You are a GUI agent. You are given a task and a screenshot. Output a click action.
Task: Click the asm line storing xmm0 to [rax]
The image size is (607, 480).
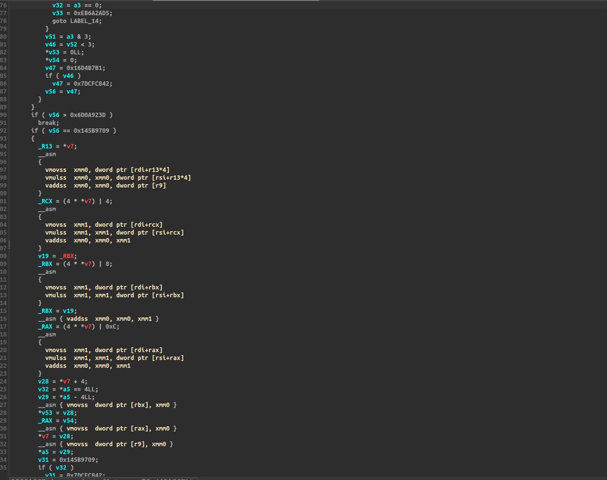click(107, 429)
